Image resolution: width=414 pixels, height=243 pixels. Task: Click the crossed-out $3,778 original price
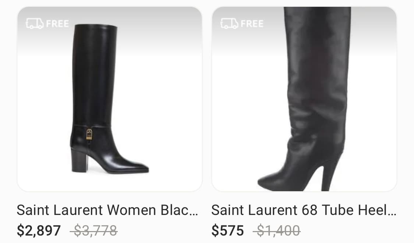(x=94, y=230)
